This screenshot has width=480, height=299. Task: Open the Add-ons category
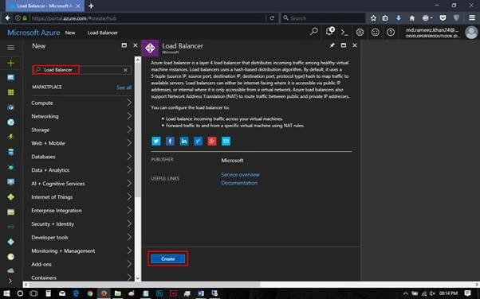click(82, 264)
